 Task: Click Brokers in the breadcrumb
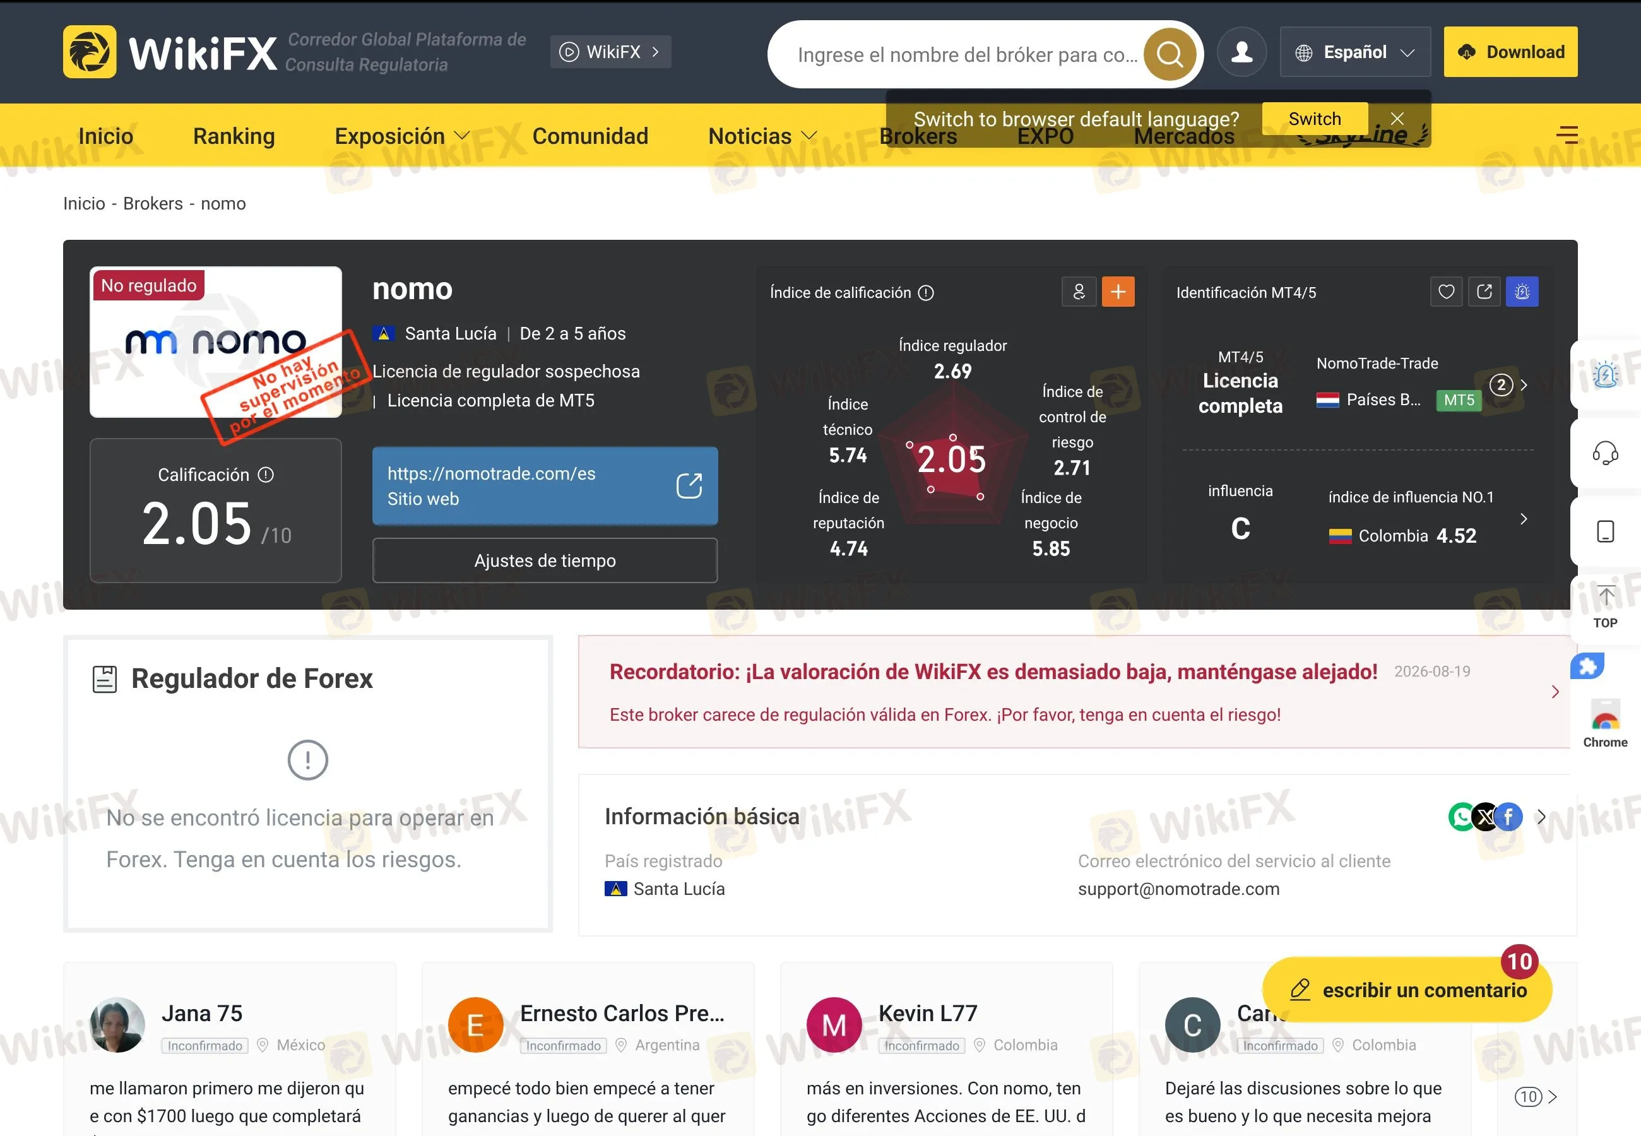(x=153, y=204)
